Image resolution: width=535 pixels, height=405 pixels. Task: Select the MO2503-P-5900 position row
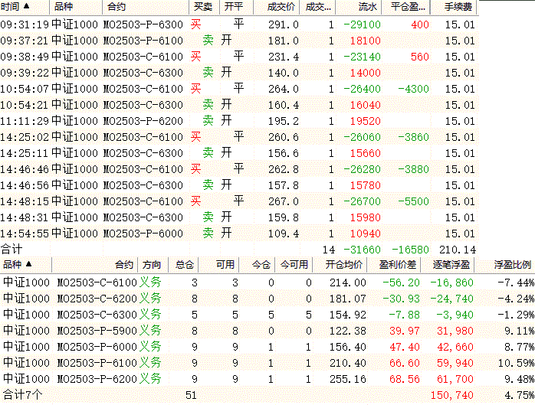pos(267,330)
